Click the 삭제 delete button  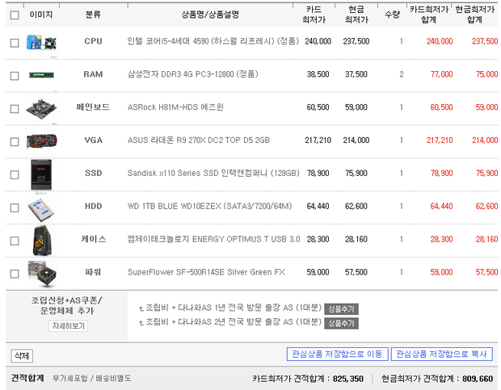point(21,355)
